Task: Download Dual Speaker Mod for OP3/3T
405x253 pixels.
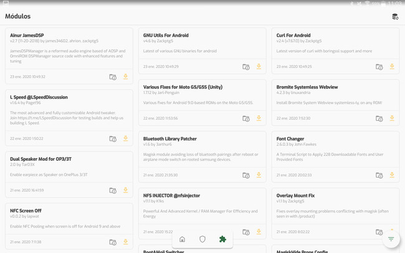Action: tap(125, 190)
